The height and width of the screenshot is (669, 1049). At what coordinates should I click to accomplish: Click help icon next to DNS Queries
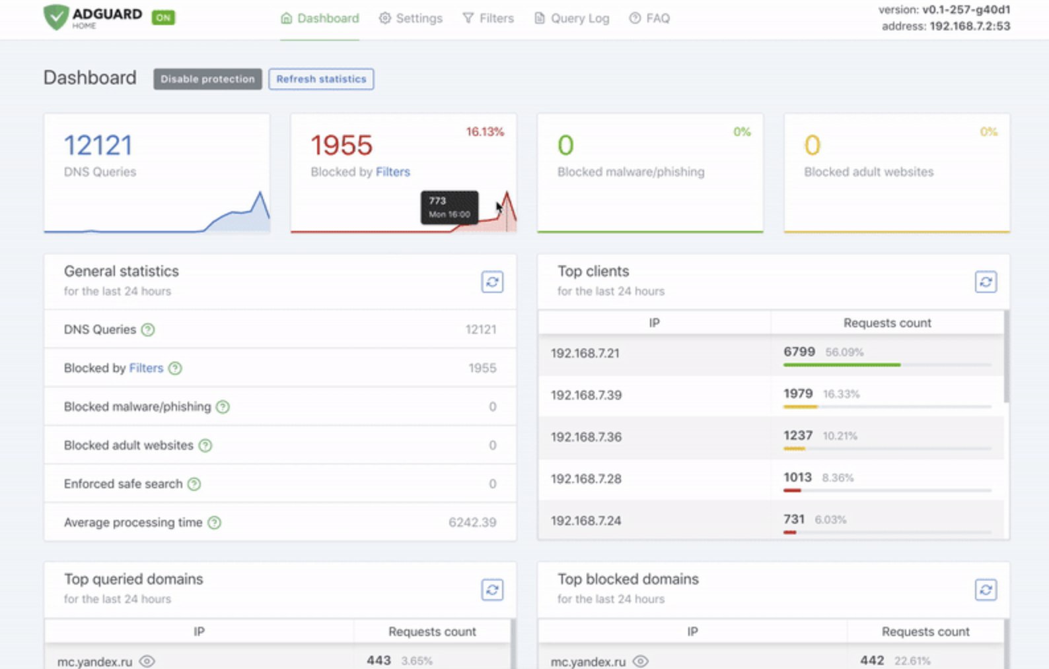click(148, 330)
